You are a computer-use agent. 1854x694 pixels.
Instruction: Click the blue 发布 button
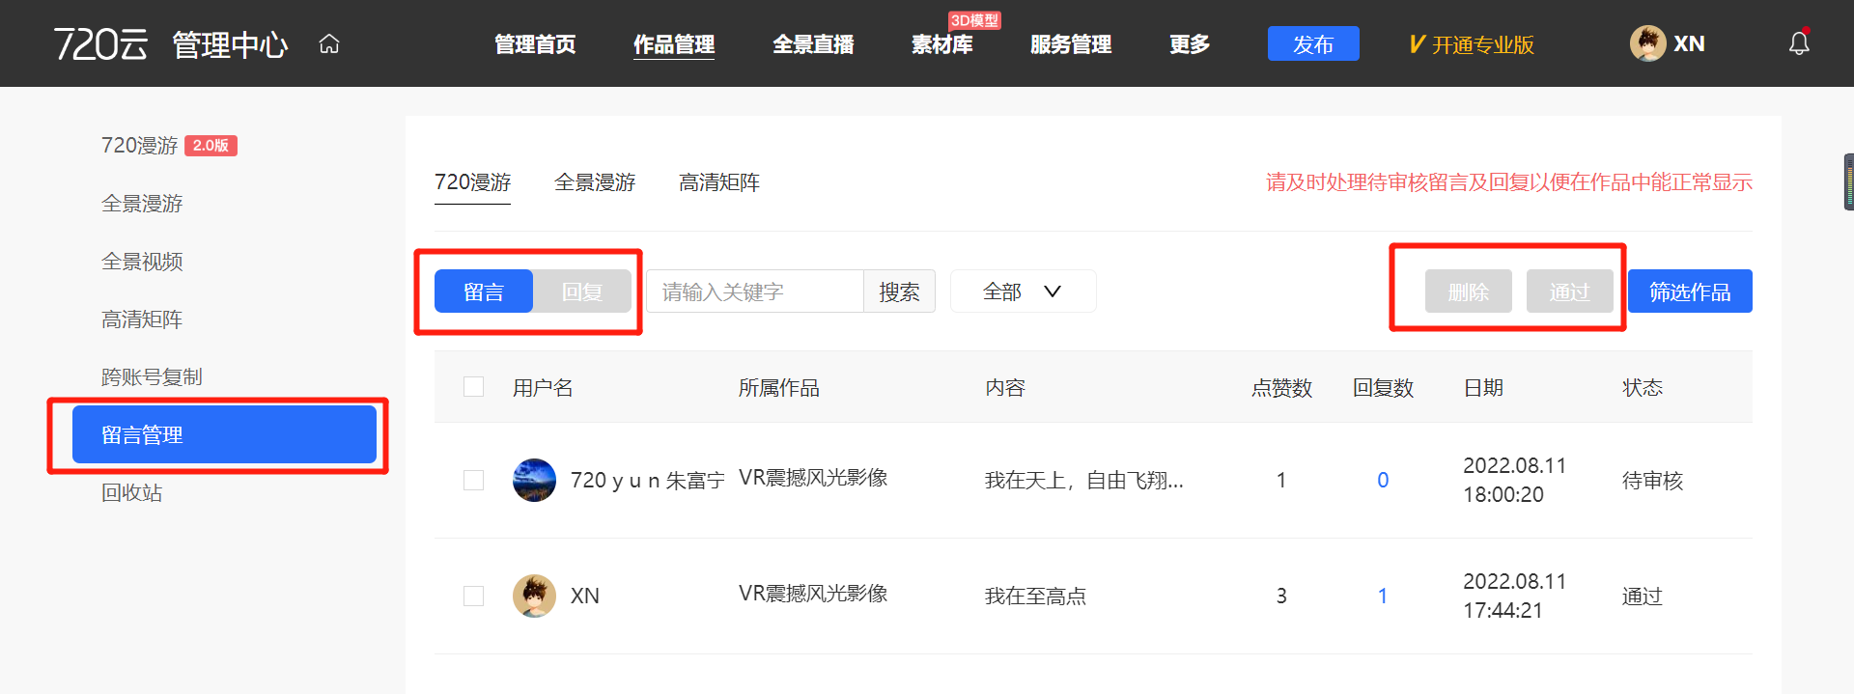pyautogui.click(x=1312, y=44)
